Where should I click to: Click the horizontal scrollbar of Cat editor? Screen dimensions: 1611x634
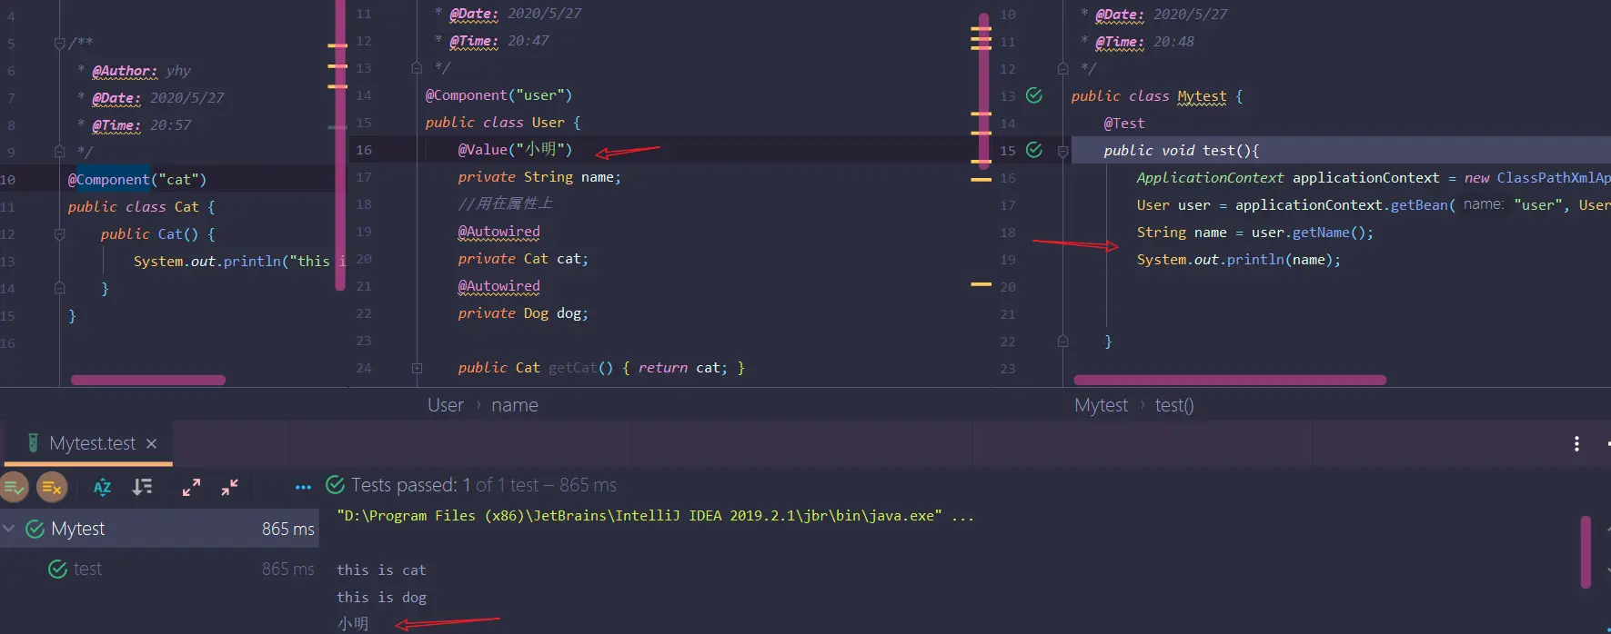(148, 380)
